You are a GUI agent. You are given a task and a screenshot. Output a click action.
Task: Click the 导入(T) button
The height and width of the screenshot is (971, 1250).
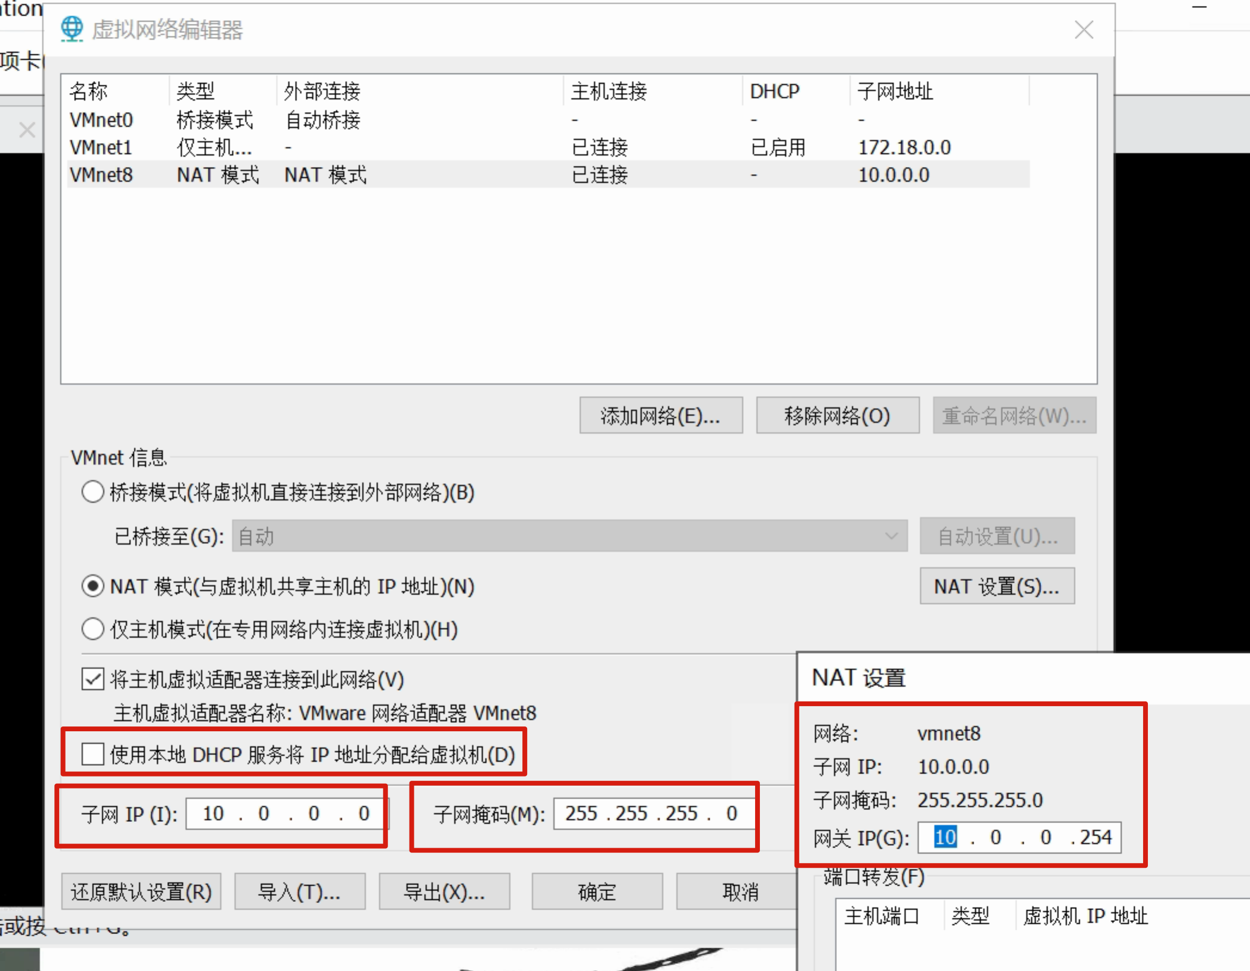(300, 892)
